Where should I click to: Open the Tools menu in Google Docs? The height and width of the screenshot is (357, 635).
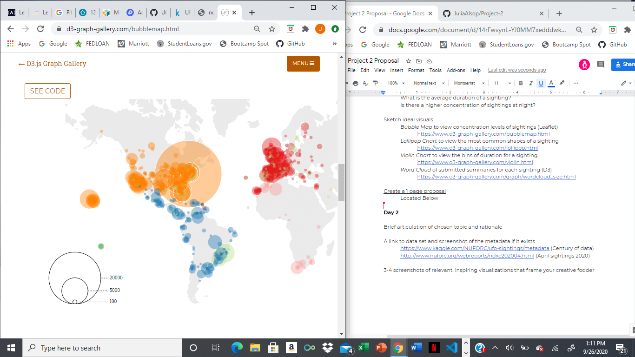pos(436,70)
